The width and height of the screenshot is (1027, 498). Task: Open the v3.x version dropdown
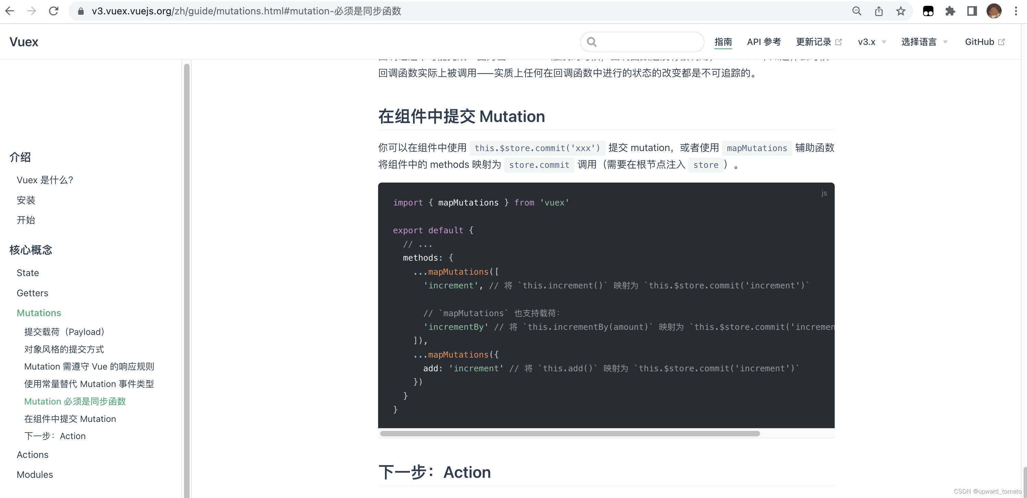871,42
